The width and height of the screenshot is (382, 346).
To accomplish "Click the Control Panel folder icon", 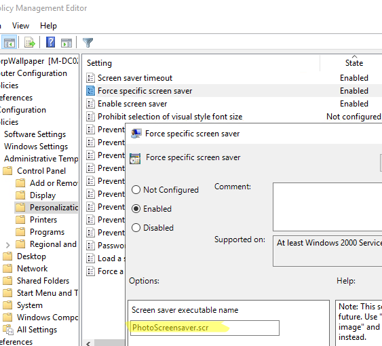I will point(7,170).
